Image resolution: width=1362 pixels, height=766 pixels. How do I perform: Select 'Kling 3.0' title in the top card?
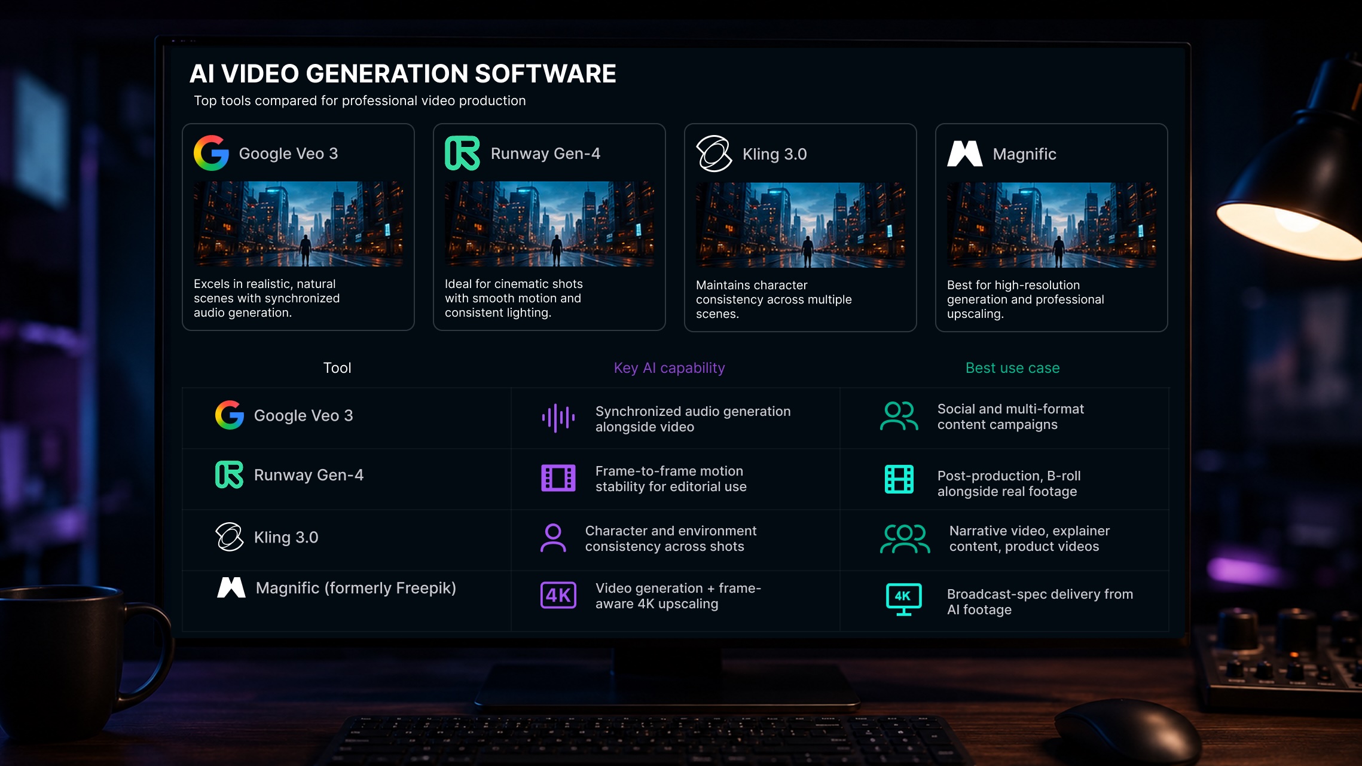tap(775, 154)
